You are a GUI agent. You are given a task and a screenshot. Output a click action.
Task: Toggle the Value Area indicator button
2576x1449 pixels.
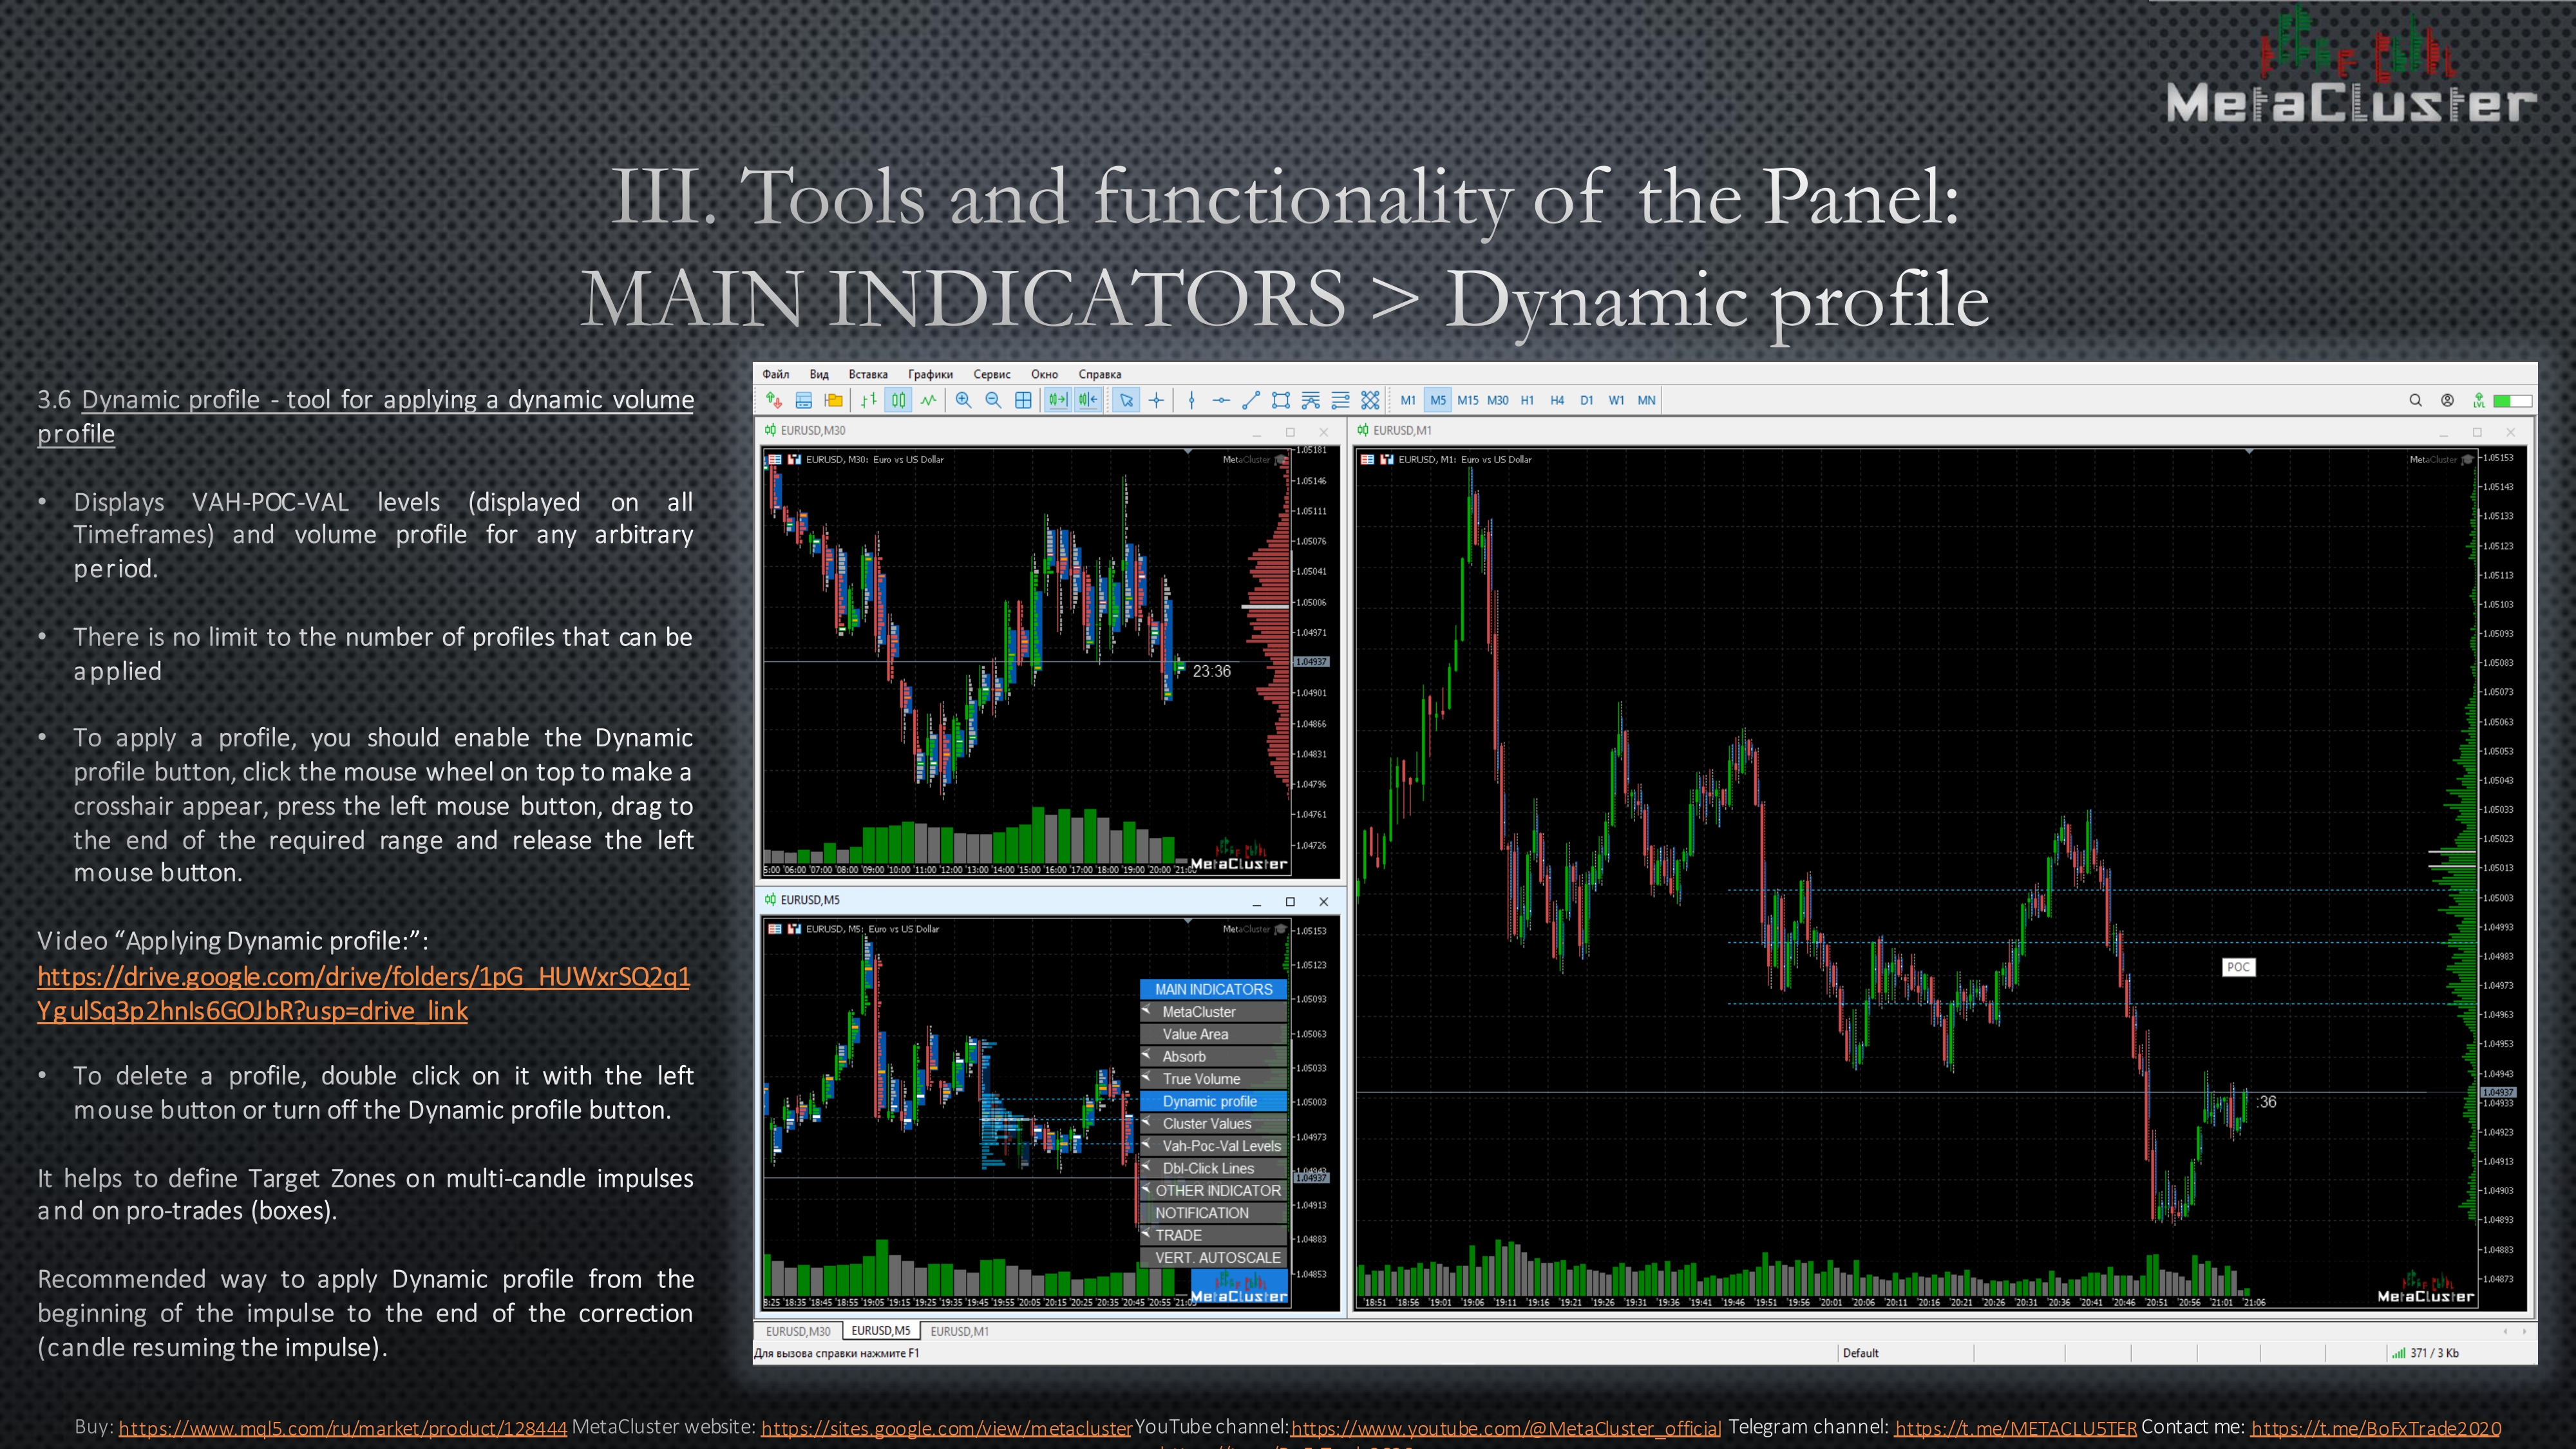click(1213, 1034)
